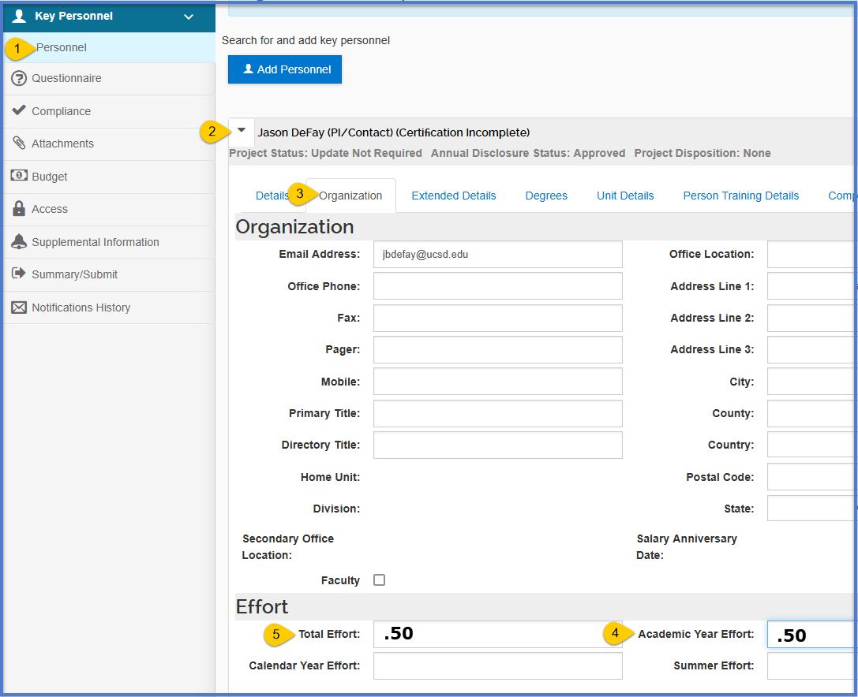Click the Budget money icon
Image resolution: width=858 pixels, height=697 pixels.
pos(19,176)
